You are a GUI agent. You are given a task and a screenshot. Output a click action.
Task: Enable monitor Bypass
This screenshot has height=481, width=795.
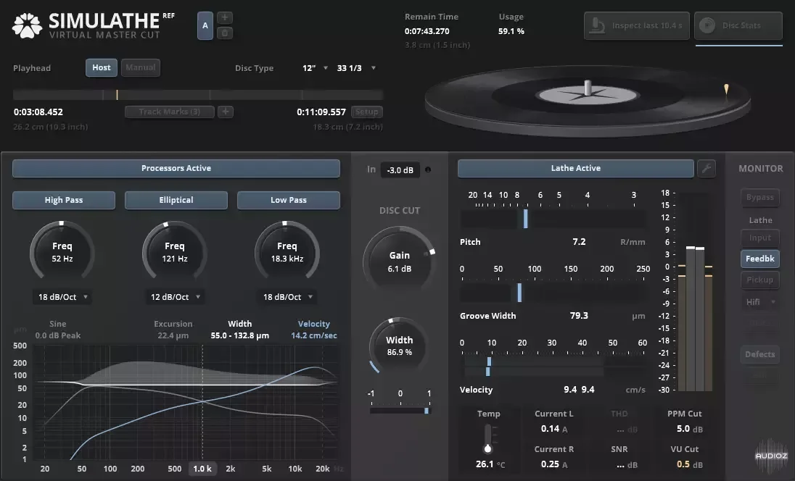(x=760, y=197)
